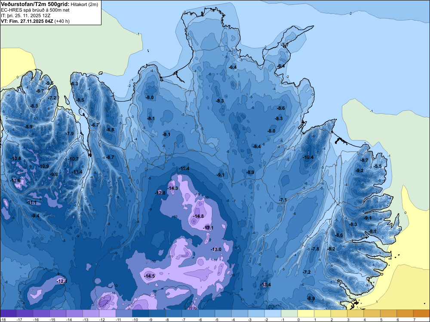Click the 'VT: Fim. 27.11.2025 04Z' valid time
The image size is (430, 322).
click(x=27, y=21)
